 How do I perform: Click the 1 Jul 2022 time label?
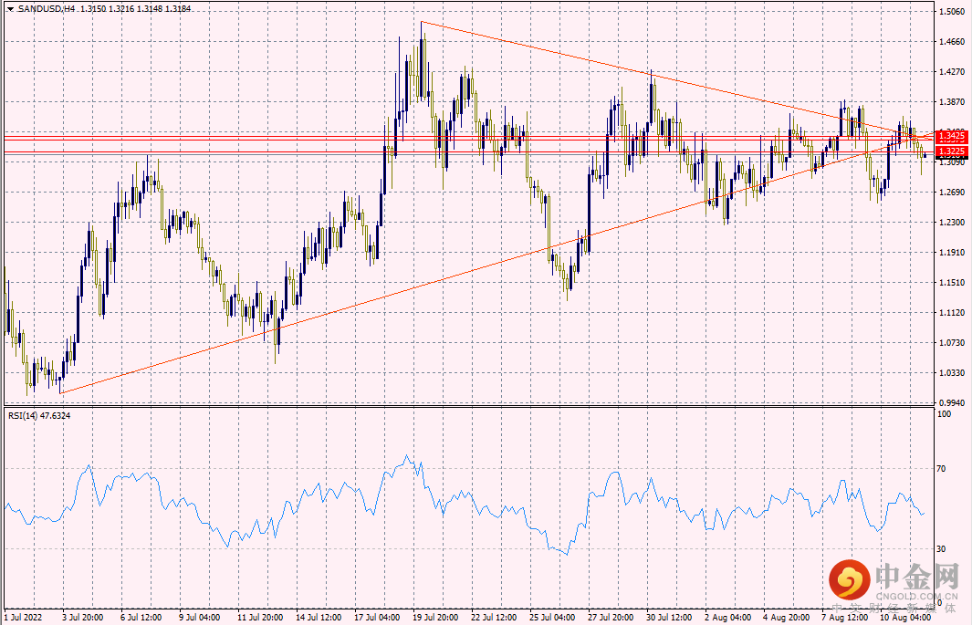(24, 617)
